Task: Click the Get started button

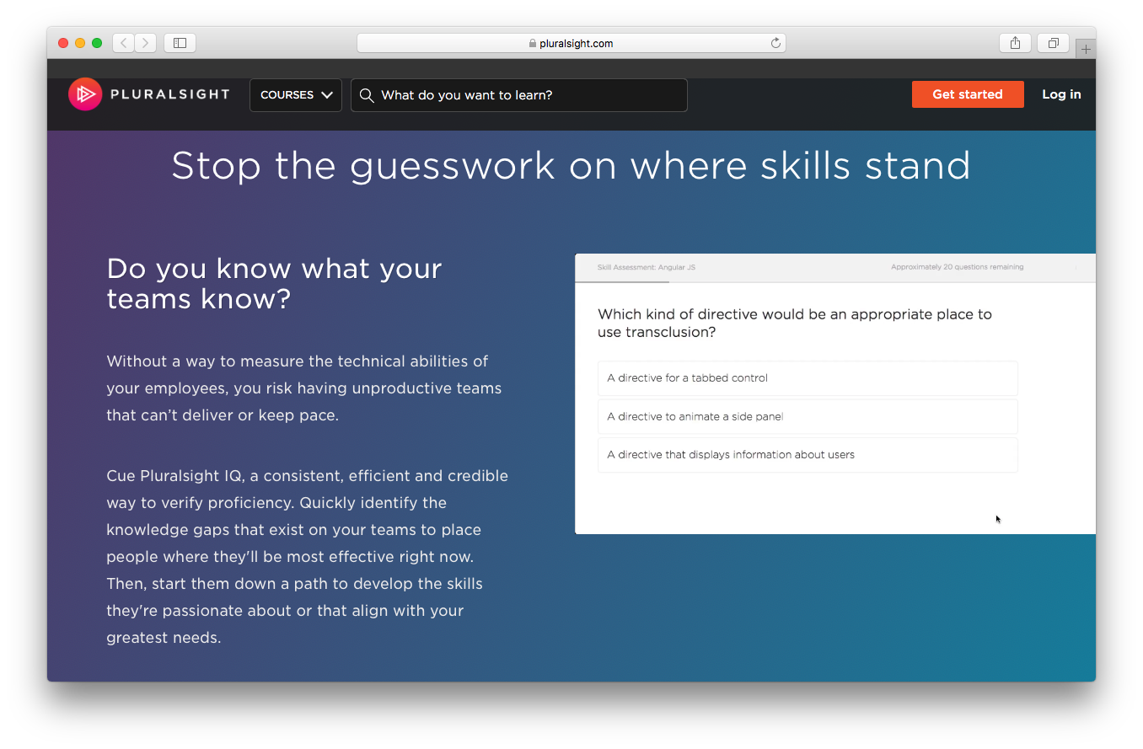Action: click(968, 94)
